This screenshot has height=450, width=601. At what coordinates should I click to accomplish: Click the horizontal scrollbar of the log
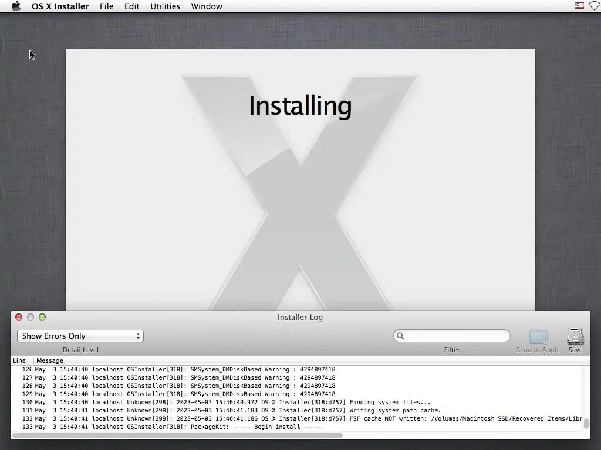pyautogui.click(x=177, y=435)
